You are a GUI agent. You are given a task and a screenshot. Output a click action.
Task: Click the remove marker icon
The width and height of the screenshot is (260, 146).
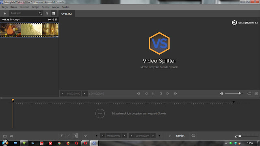click(x=69, y=136)
